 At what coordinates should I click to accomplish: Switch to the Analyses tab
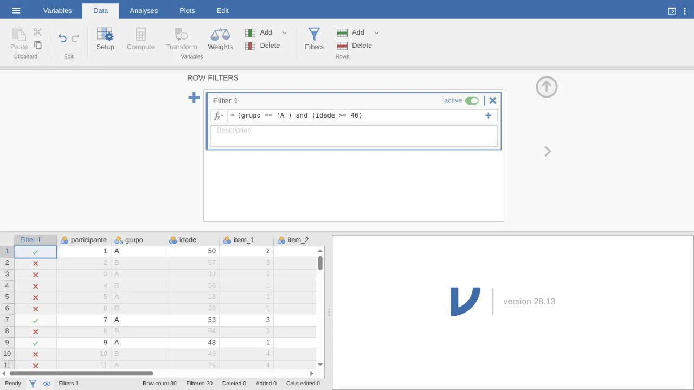point(144,10)
